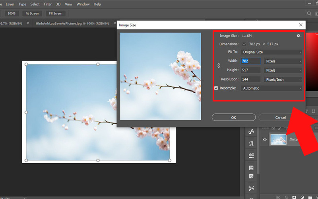Open the Layer menu
The height and width of the screenshot is (199, 318).
tap(10, 4)
